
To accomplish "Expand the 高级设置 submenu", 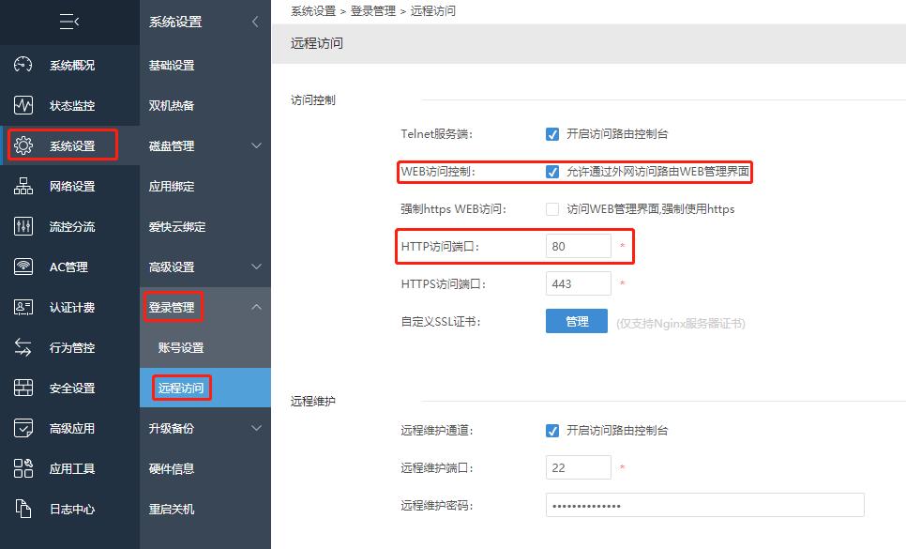I will click(x=204, y=267).
